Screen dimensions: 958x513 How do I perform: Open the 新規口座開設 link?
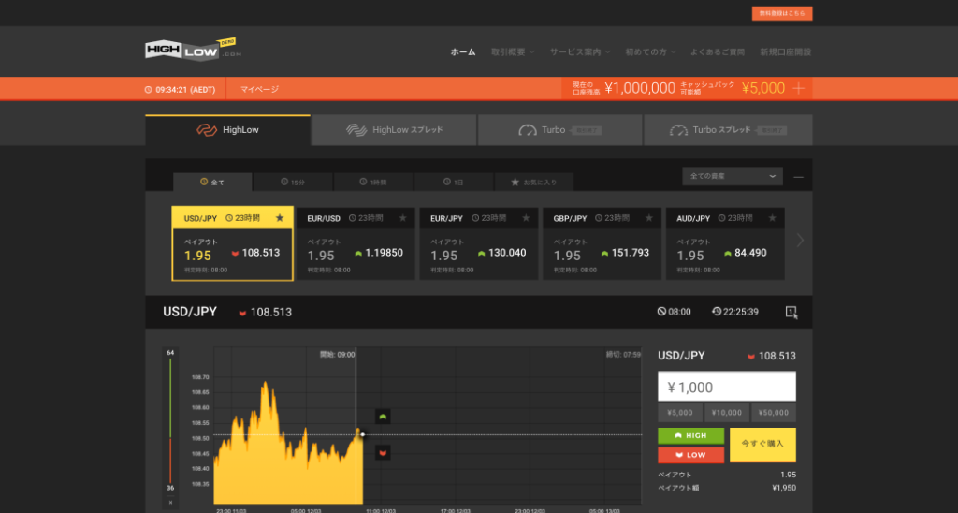point(786,52)
